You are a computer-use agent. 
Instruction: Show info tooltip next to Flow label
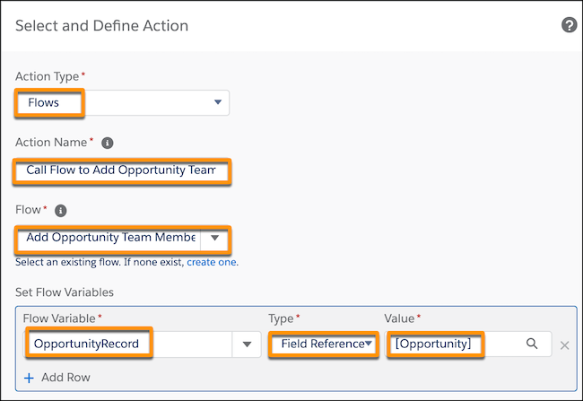pyautogui.click(x=61, y=211)
